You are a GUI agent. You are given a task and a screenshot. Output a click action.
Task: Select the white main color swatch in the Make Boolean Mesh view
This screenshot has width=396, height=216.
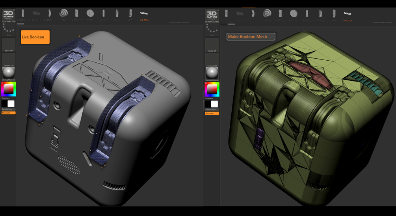pos(215,104)
